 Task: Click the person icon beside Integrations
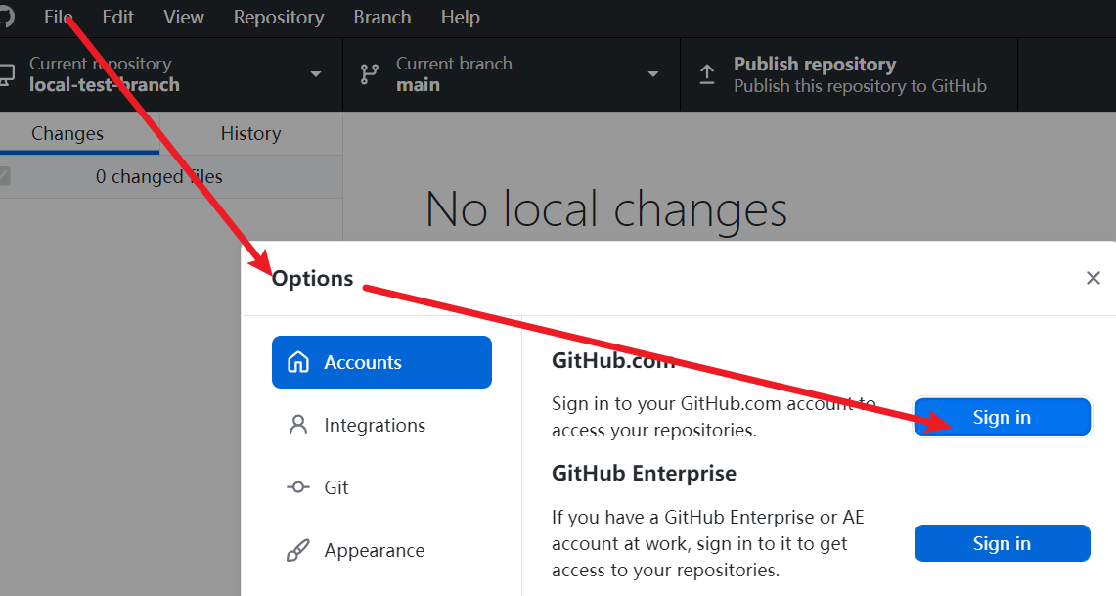point(298,425)
